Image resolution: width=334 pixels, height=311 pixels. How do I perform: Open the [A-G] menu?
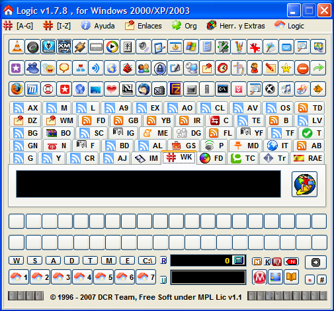(19, 26)
